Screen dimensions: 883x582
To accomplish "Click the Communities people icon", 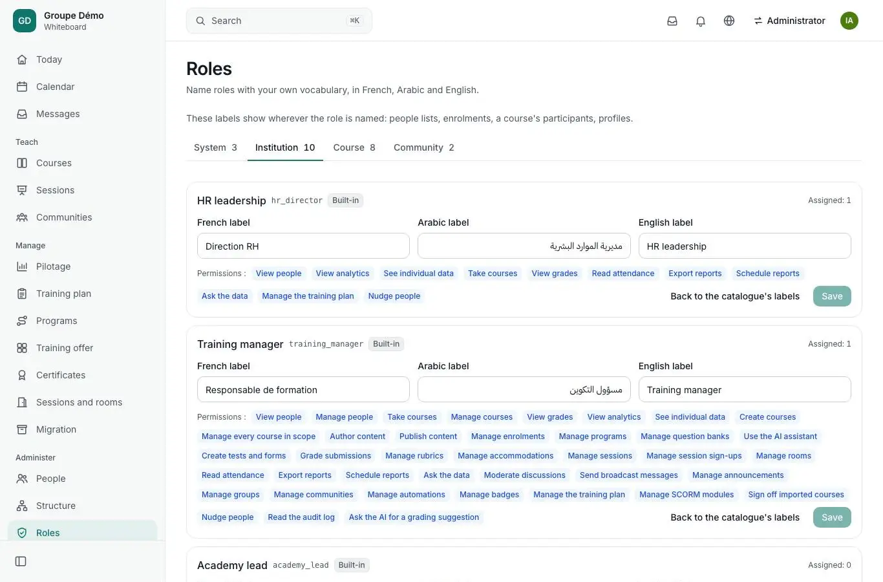I will [22, 217].
